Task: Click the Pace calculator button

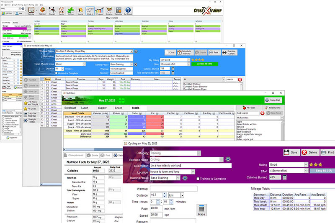Action: point(201,210)
